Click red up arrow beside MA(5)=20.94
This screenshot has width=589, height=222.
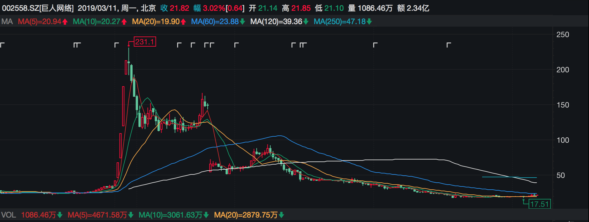(x=65, y=22)
